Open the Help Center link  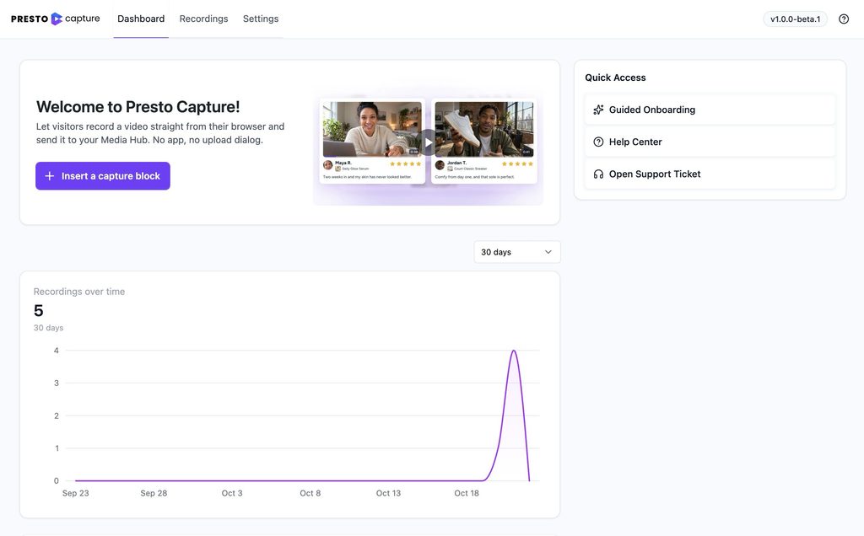point(710,142)
